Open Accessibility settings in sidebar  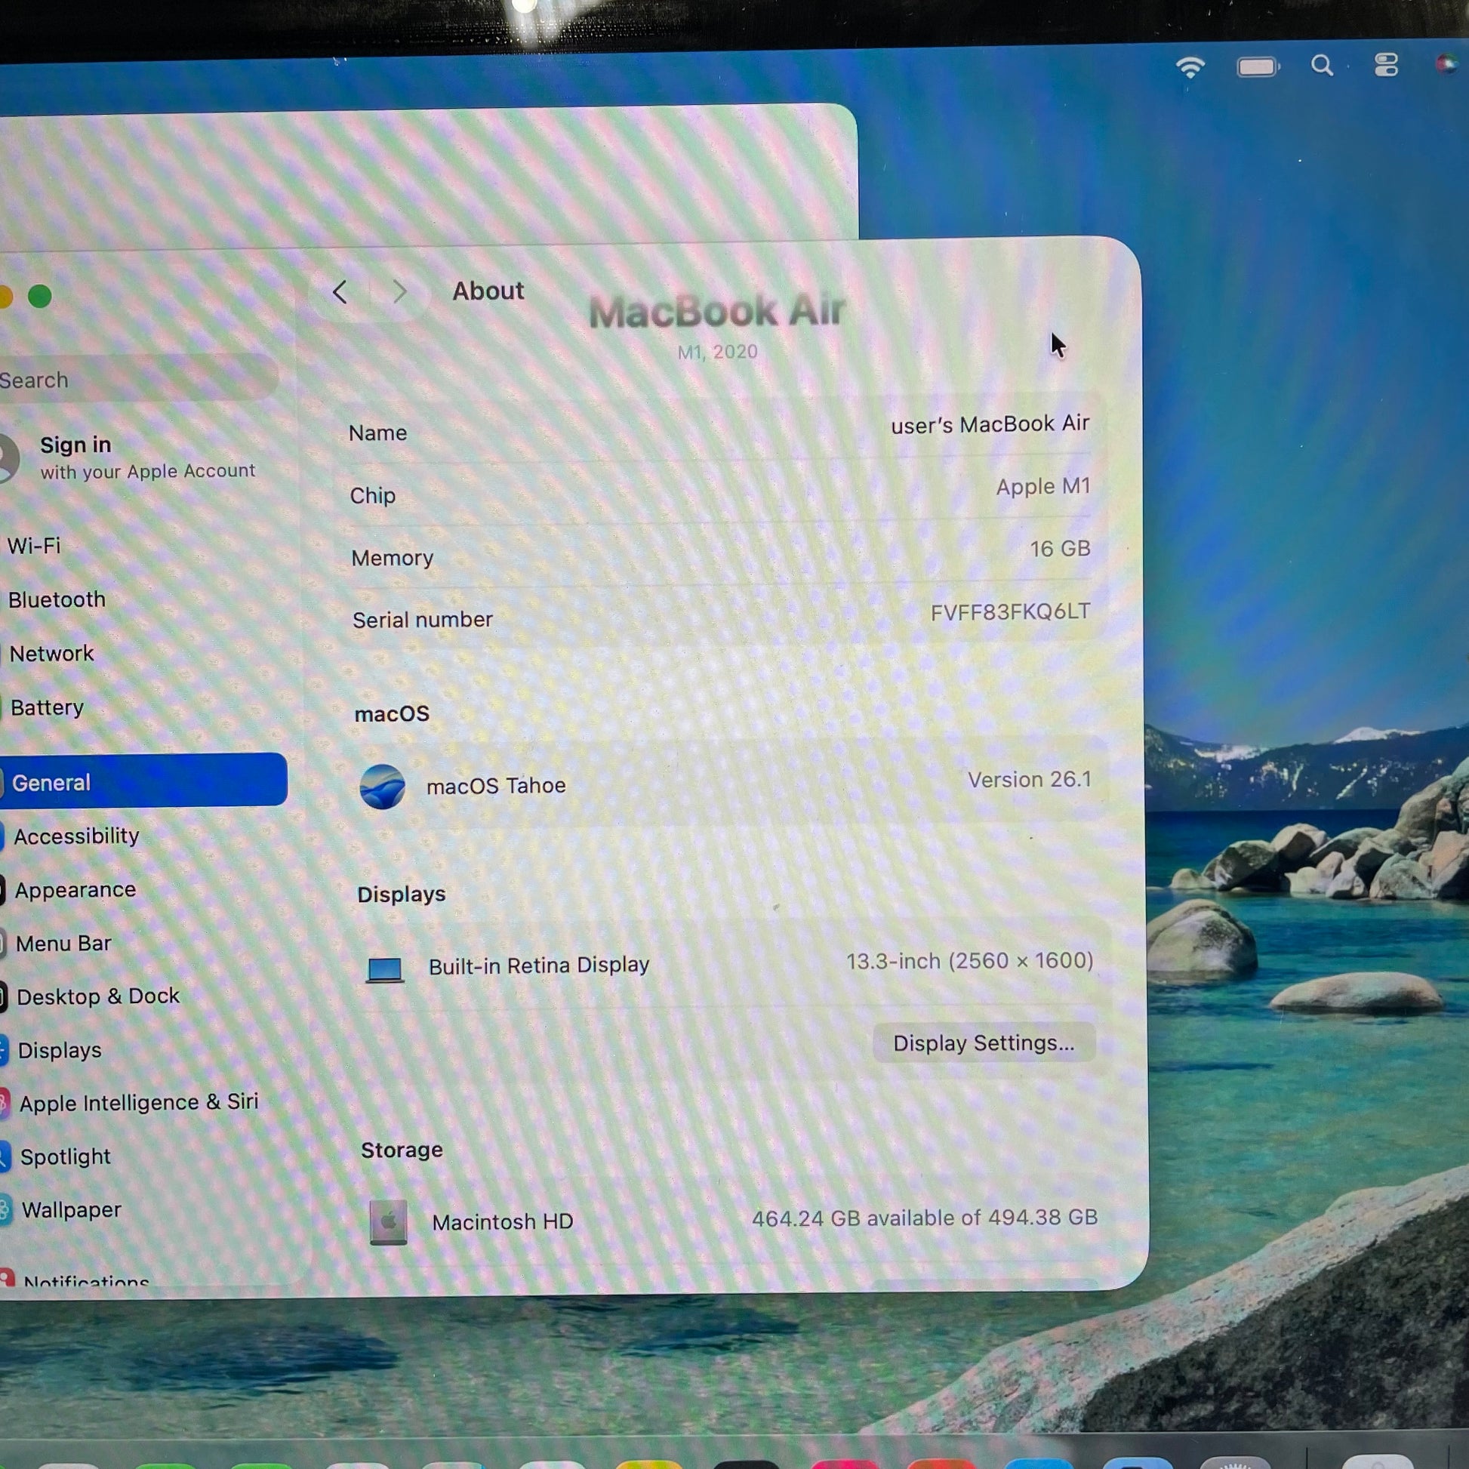coord(76,836)
